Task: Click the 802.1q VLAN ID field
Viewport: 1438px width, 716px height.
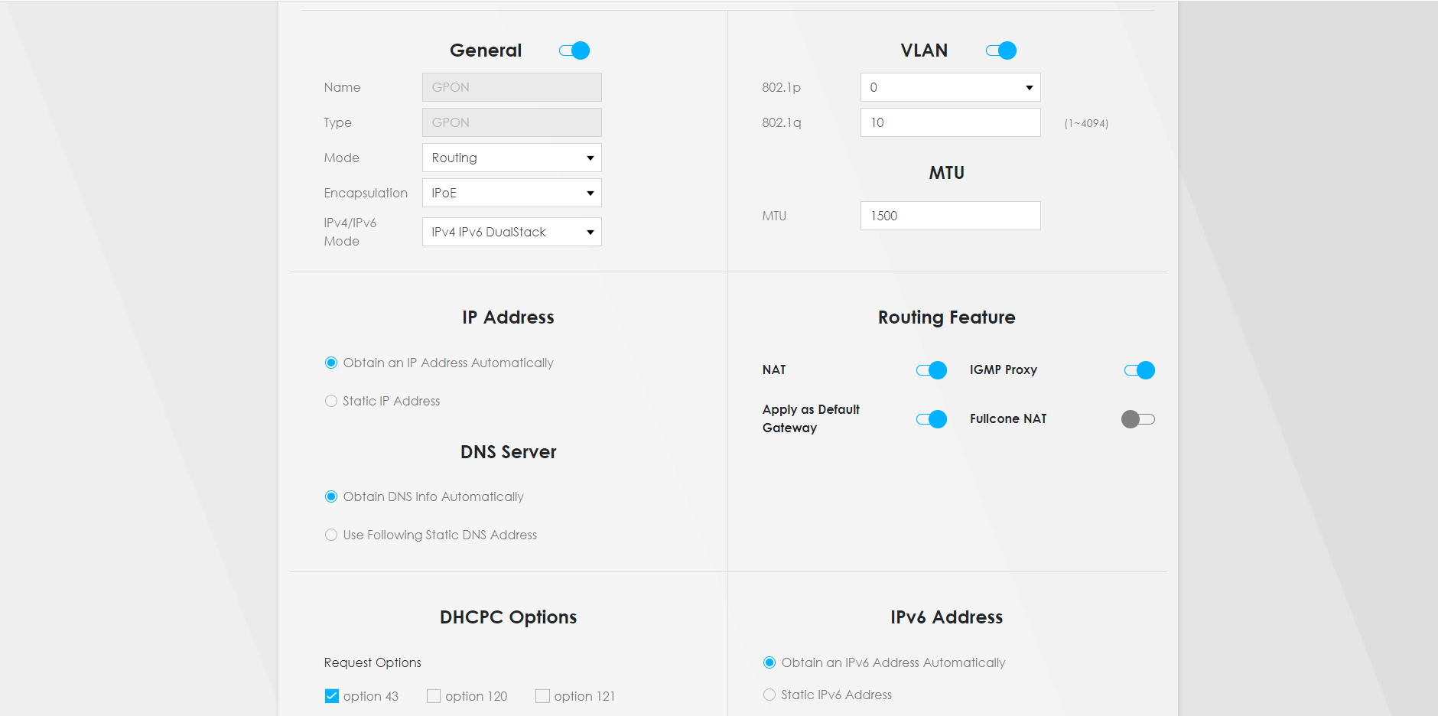Action: pos(950,122)
